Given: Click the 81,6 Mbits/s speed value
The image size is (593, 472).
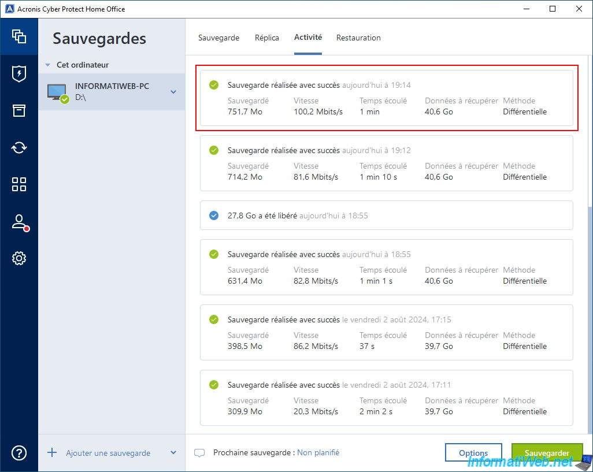Looking at the screenshot, I should 316,177.
